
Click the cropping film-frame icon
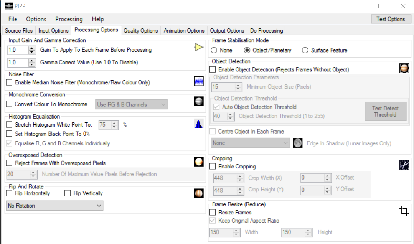(404, 165)
